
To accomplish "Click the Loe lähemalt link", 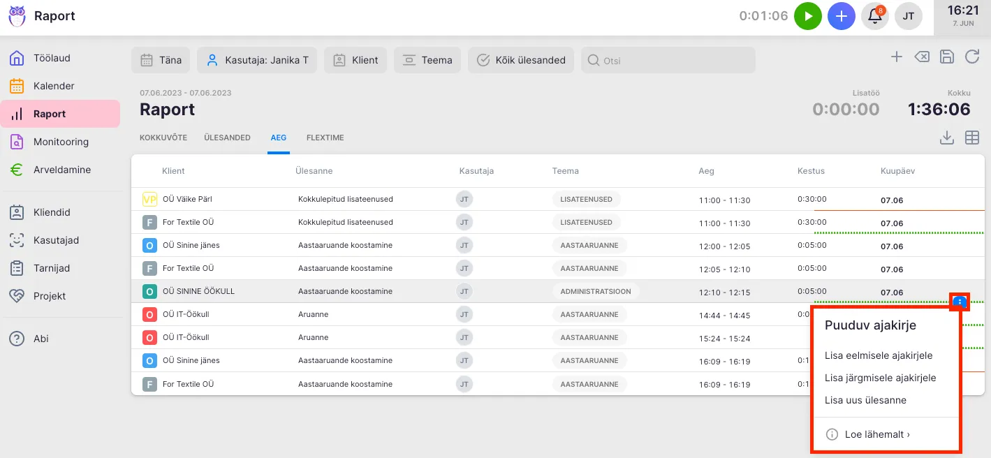I will point(876,434).
